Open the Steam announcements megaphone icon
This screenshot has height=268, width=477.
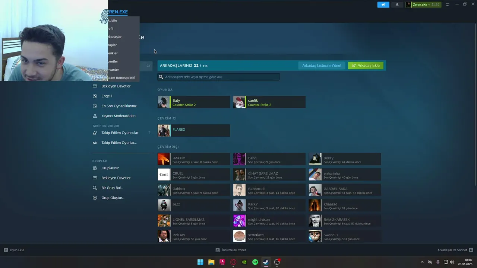(383, 5)
